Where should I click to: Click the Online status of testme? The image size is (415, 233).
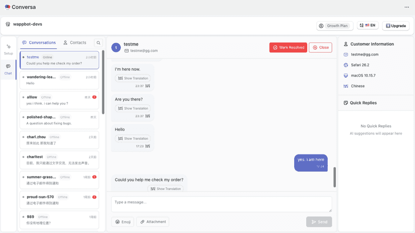(48, 57)
